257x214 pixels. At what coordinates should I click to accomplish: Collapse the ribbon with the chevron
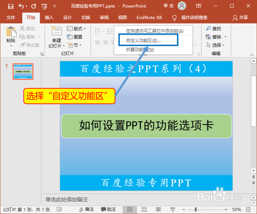pyautogui.click(x=252, y=55)
